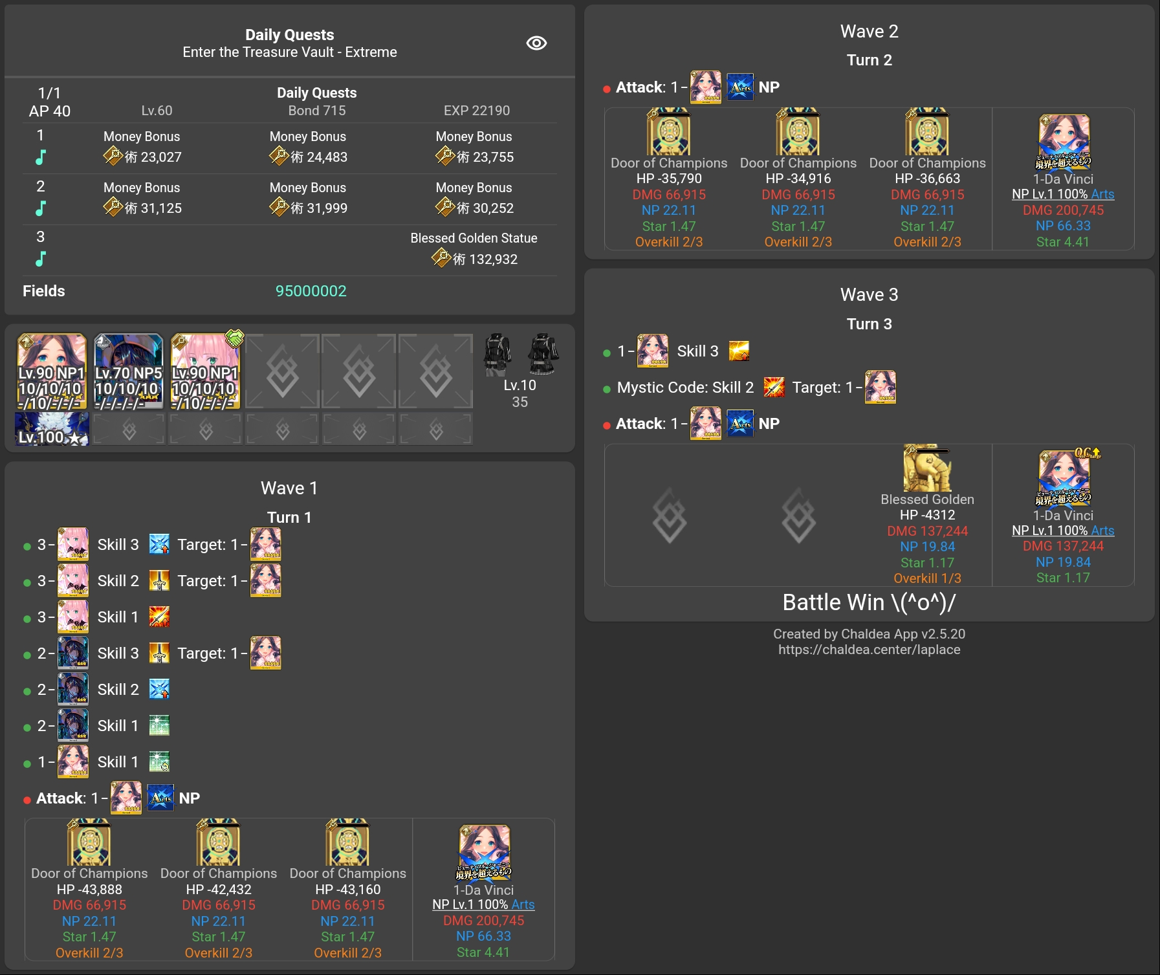Image resolution: width=1160 pixels, height=975 pixels.
Task: Click the music note icon for enemy wave 2
Action: [x=40, y=208]
